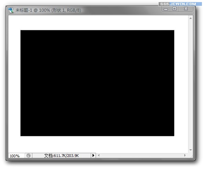The width and height of the screenshot is (204, 169).
Task: Click the 文档:611.7K/203.9K document size readout
Action: click(62, 156)
